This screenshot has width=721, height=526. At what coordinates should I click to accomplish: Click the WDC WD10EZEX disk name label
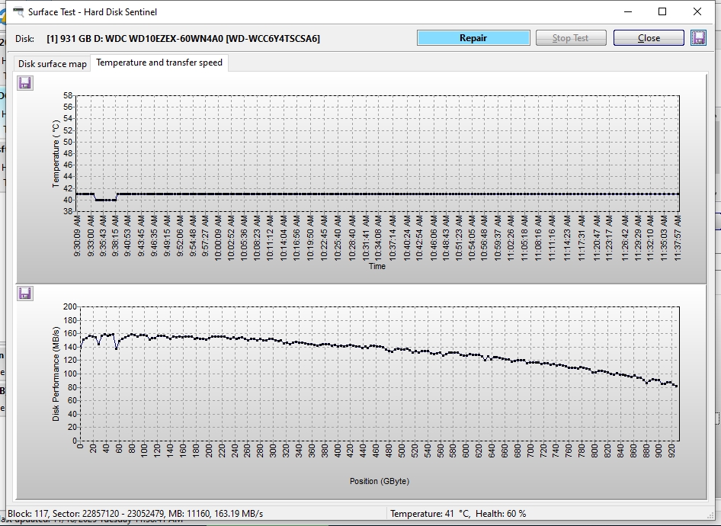(x=183, y=38)
